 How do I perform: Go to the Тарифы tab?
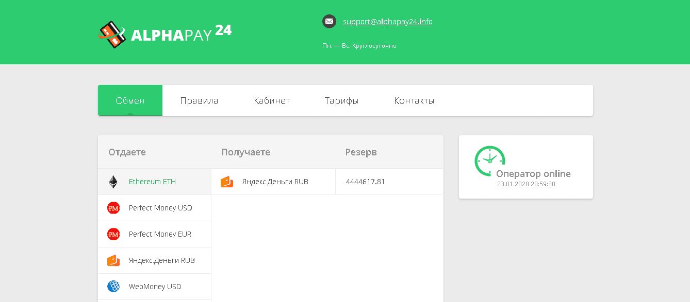341,100
